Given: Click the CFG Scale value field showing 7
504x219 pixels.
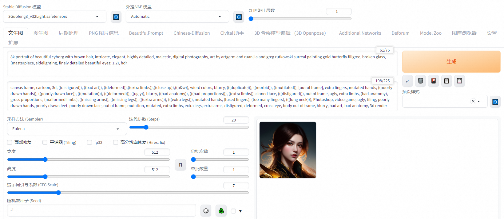Looking at the screenshot, I should click(236, 186).
